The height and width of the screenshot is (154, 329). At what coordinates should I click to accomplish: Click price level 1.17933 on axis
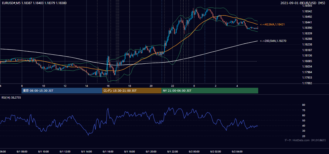click(307, 78)
